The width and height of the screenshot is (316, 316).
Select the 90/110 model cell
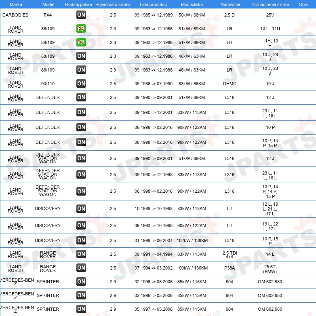(48, 84)
